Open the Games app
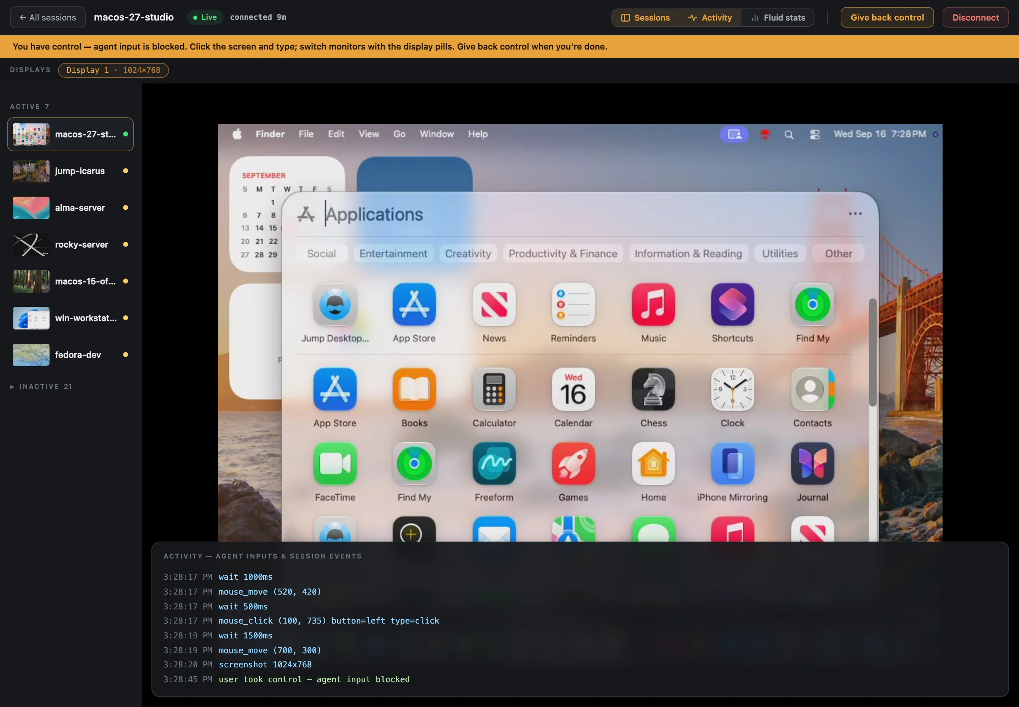 pyautogui.click(x=573, y=464)
